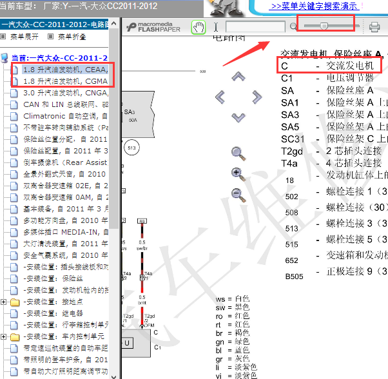Open 多媒体插口 MEDIA-IN document
Image resolution: width=388 pixels, height=379 pixels.
tap(66, 232)
